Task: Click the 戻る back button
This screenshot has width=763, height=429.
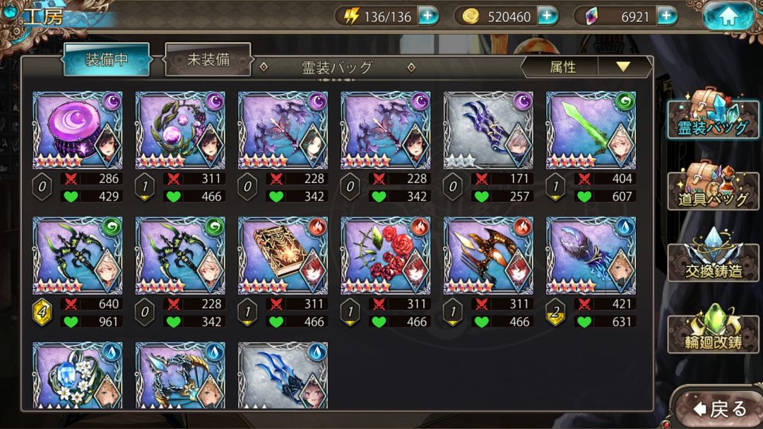Action: click(719, 408)
